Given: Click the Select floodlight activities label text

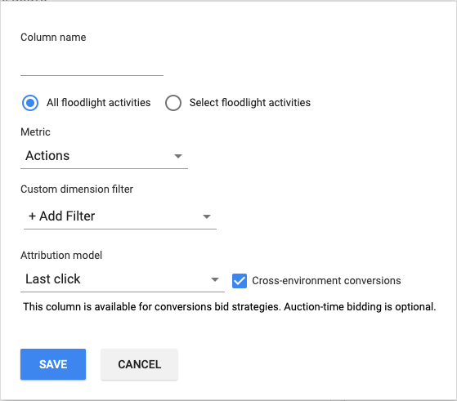Looking at the screenshot, I should pos(250,103).
